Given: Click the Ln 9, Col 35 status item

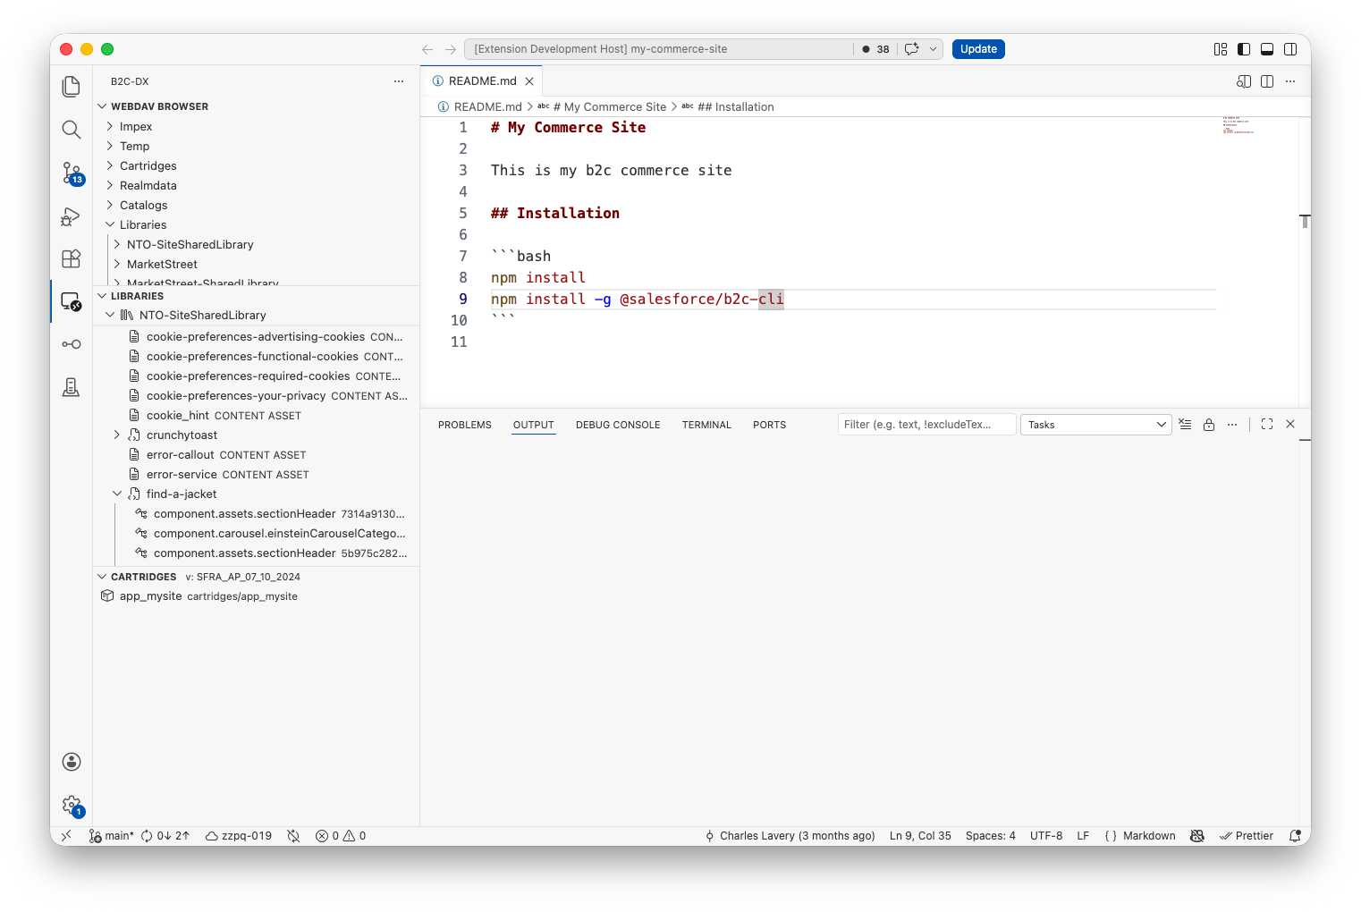Looking at the screenshot, I should tap(920, 836).
